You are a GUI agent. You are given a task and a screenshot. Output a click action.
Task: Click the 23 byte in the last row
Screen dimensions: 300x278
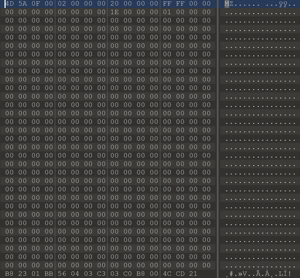tap(22, 274)
